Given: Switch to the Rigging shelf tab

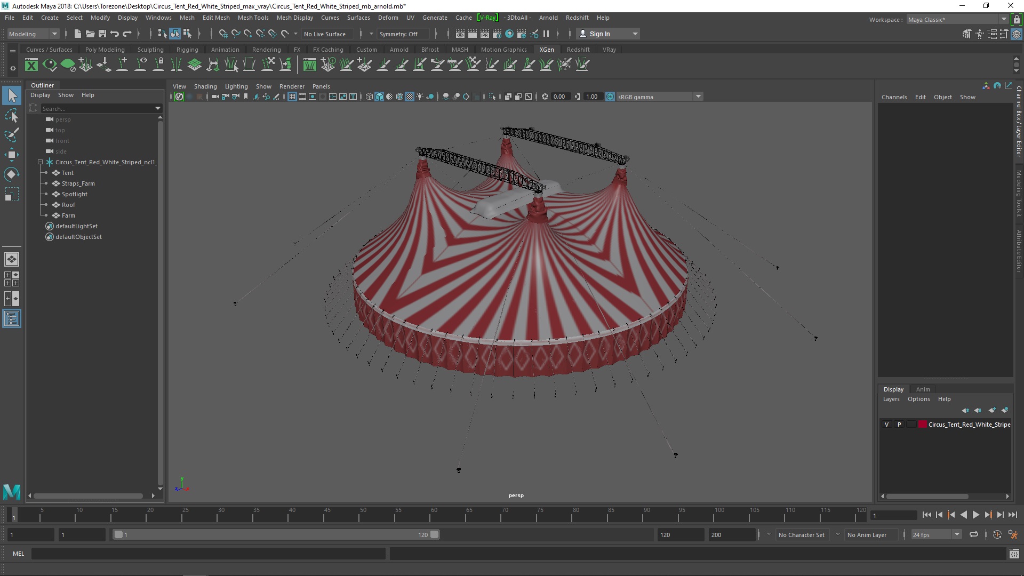Looking at the screenshot, I should click(187, 50).
